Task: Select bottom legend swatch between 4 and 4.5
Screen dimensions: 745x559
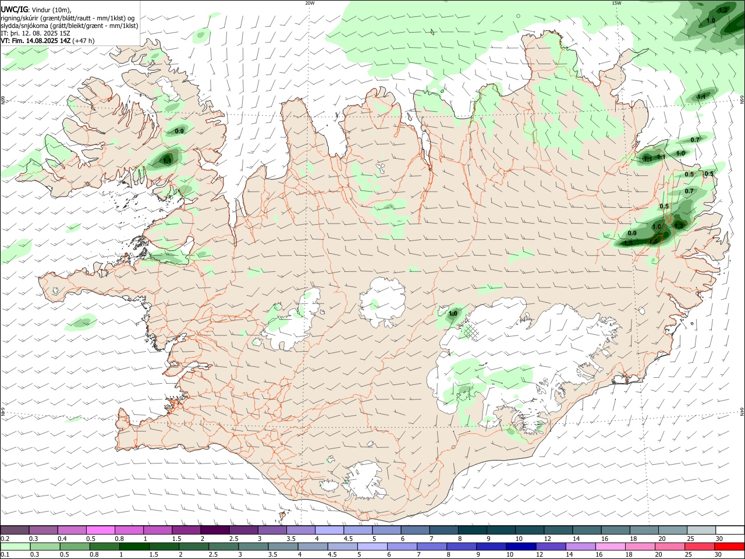Action: 313,546
